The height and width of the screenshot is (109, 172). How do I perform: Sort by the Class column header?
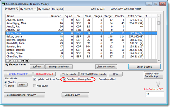[x=88, y=16]
